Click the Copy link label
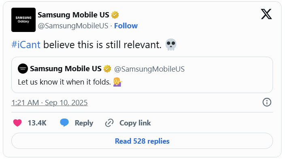Image resolution: width=288 pixels, height=159 pixels. coord(135,123)
